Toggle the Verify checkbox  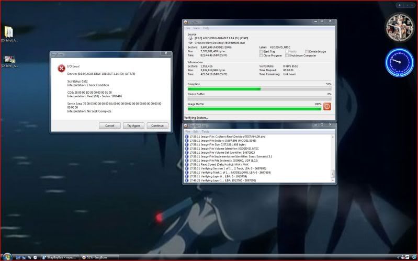point(287,51)
